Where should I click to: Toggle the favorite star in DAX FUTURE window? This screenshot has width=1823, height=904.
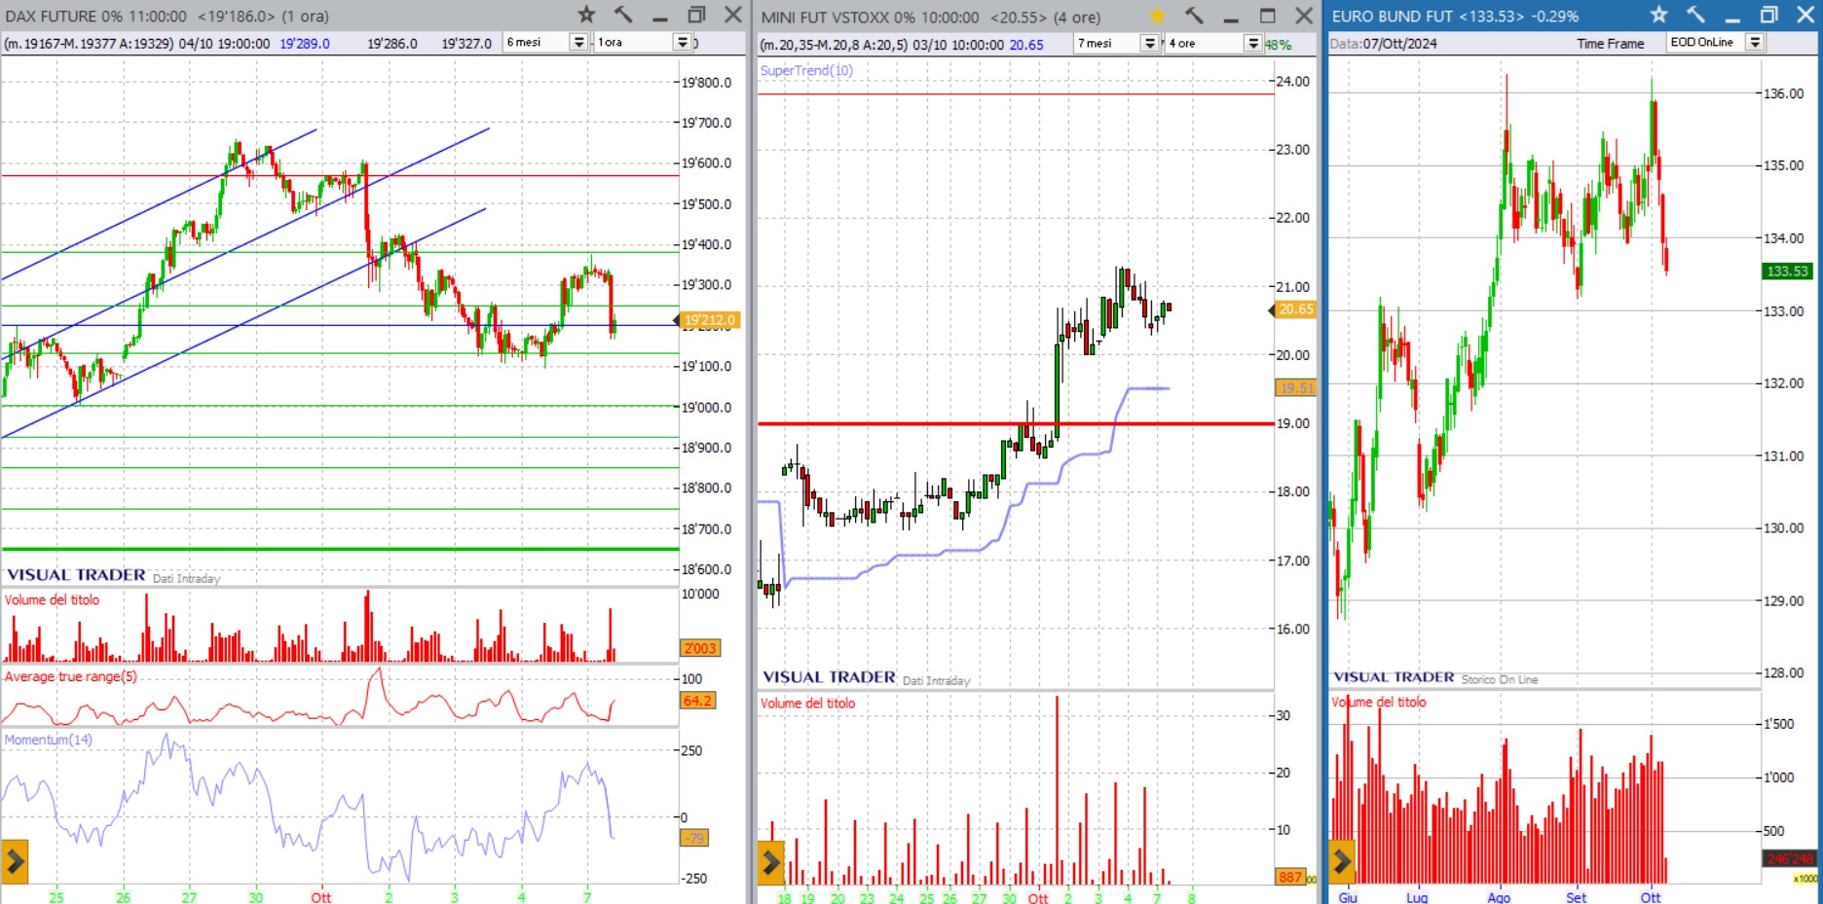(x=586, y=15)
